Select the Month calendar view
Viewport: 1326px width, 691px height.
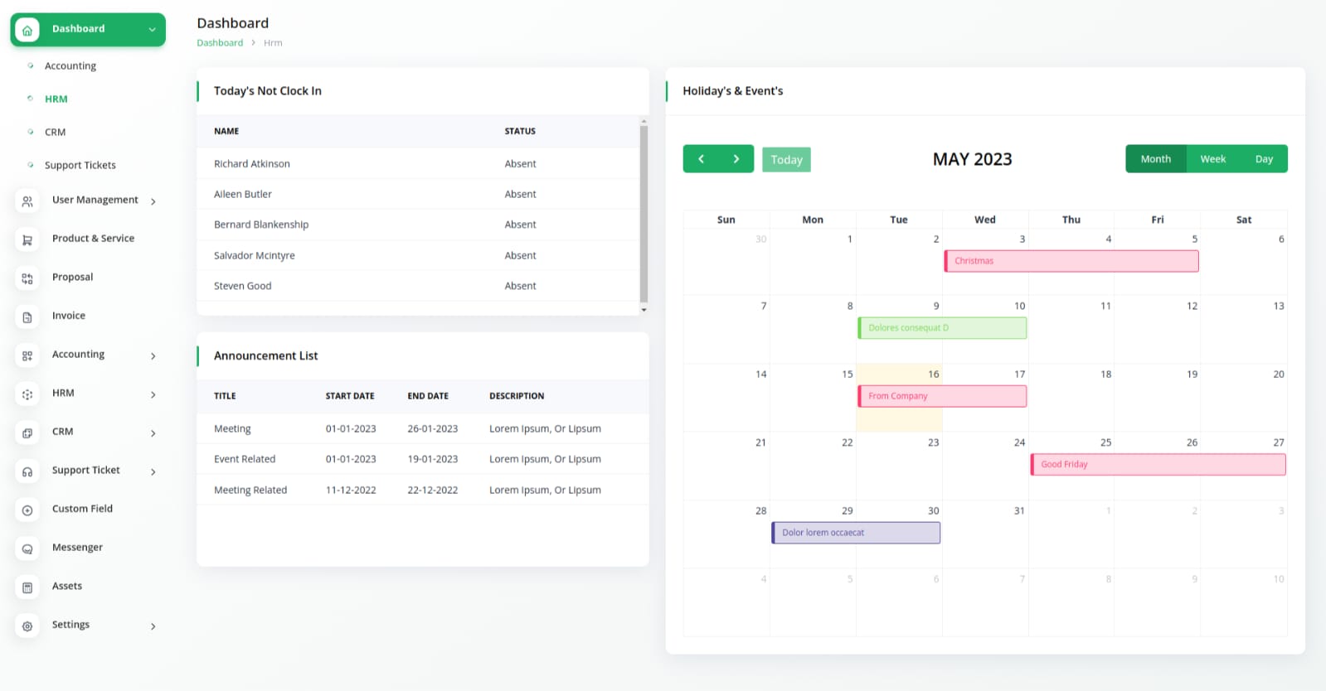(x=1155, y=159)
